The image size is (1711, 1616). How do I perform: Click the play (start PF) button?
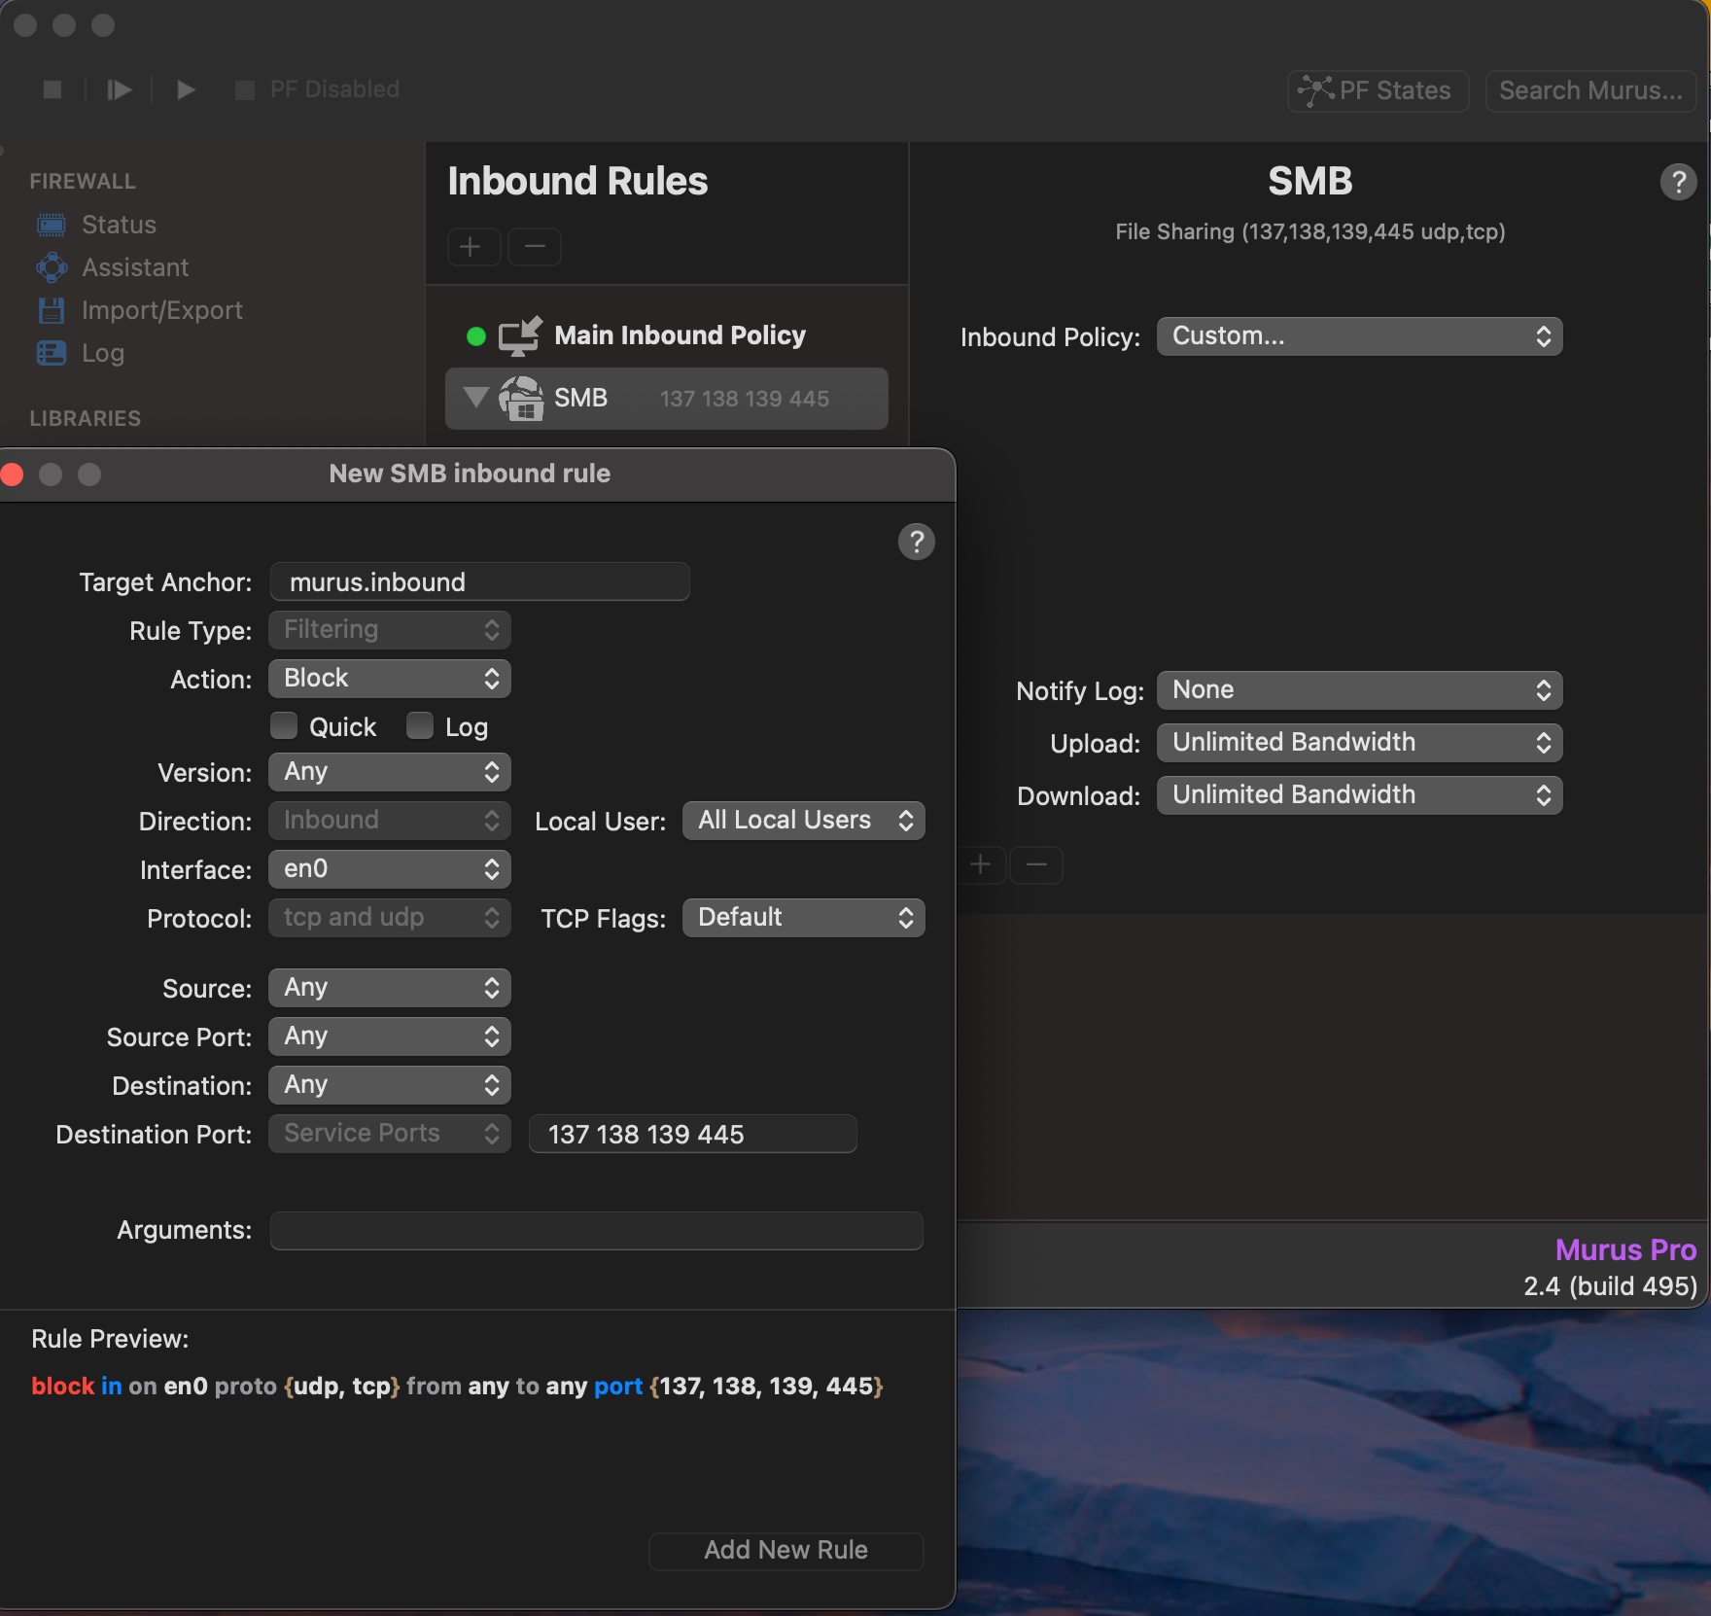186,89
